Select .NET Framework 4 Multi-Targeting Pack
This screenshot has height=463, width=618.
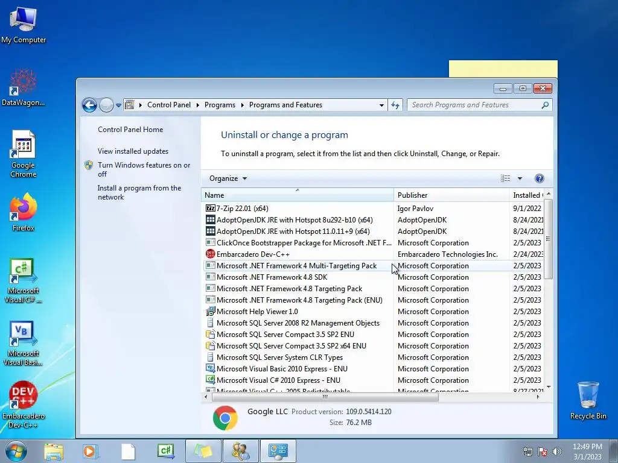click(373, 265)
